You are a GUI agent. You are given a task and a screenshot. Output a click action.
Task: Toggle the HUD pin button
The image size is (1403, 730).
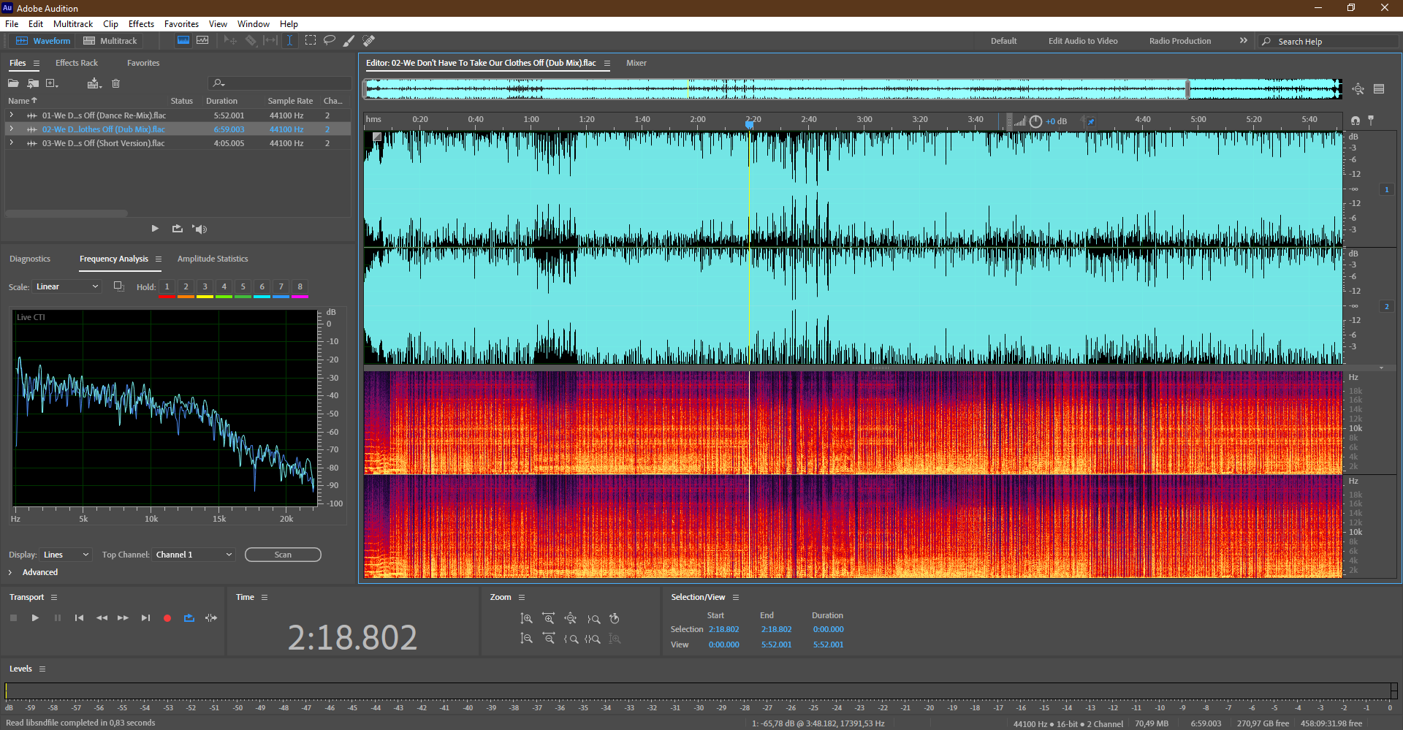(1090, 121)
